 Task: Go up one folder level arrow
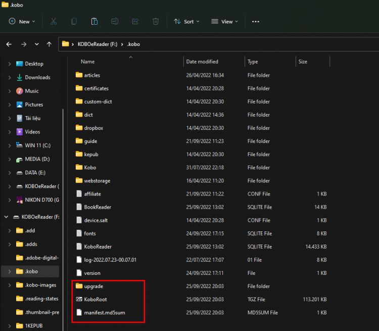[49, 44]
